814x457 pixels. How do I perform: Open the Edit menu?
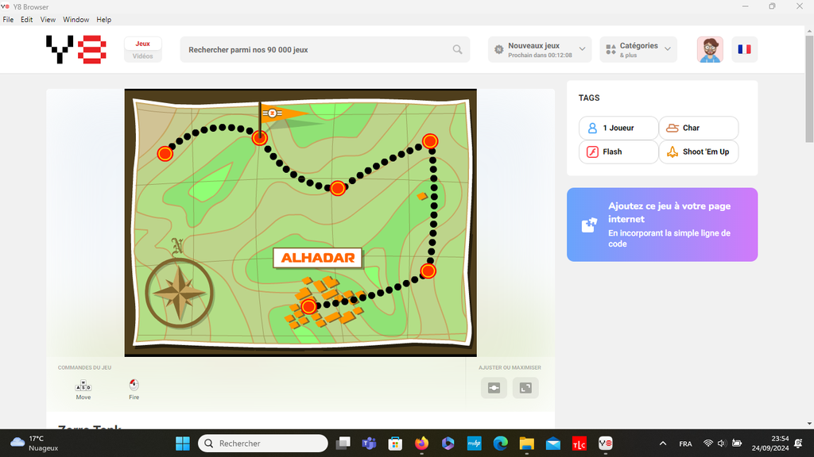click(26, 20)
